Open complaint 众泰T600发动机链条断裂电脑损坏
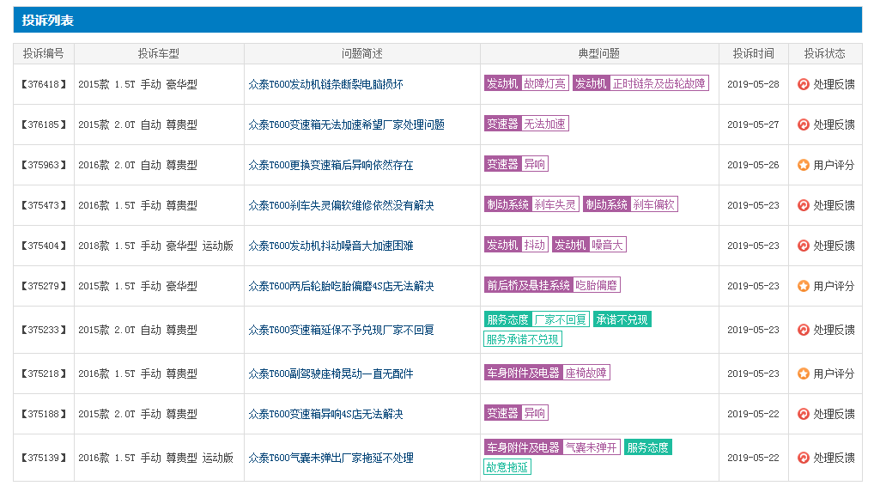 pos(325,84)
